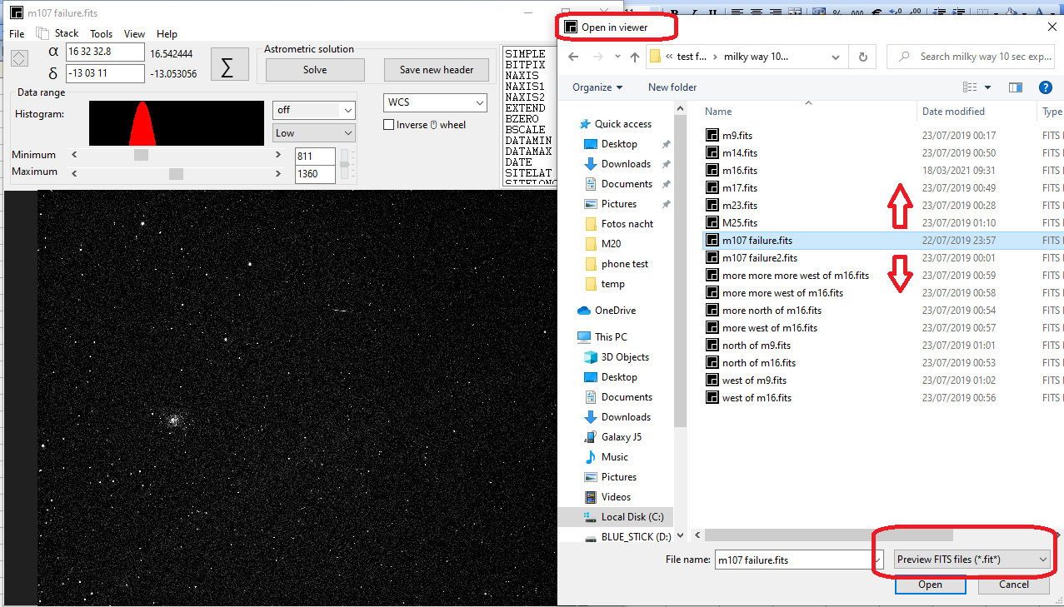Select north of m9.fits file
1064x607 pixels.
[x=757, y=345]
